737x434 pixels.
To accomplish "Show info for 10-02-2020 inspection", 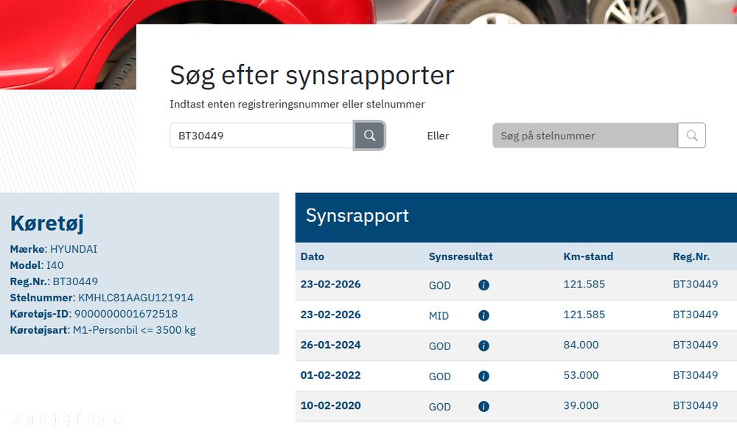I will coord(483,406).
